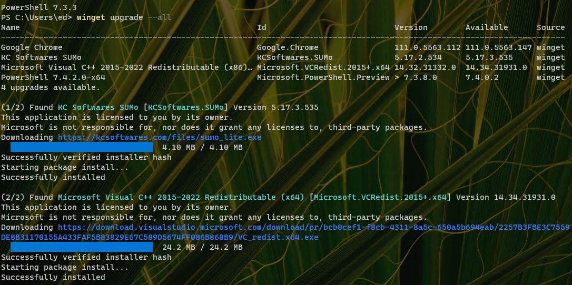Click the sumo_lite.exe download link
Image resolution: width=572 pixels, height=285 pixels.
coord(160,138)
